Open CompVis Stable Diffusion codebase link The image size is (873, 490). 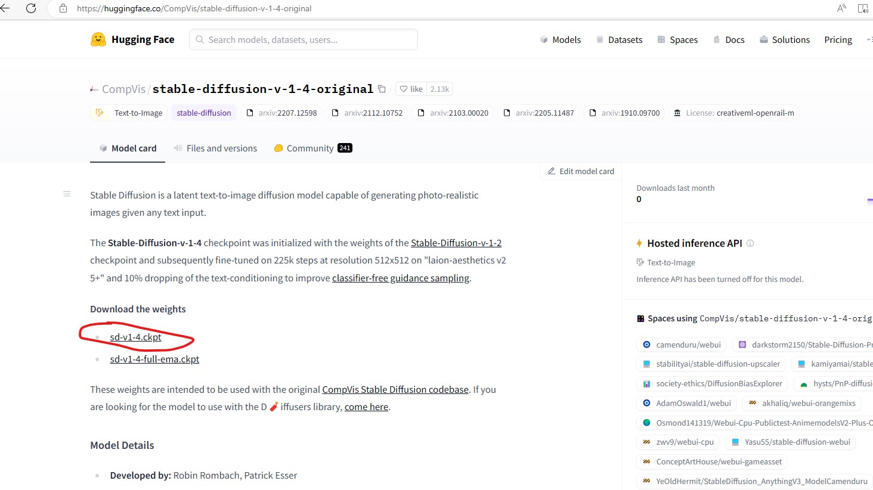(395, 389)
